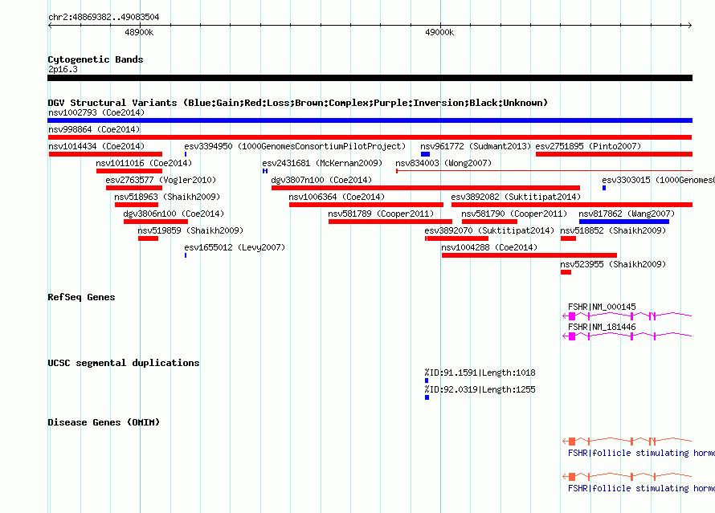Select dgv3807n100 (Coe2014) variant label
Screen dimensions: 715x513
[321, 180]
